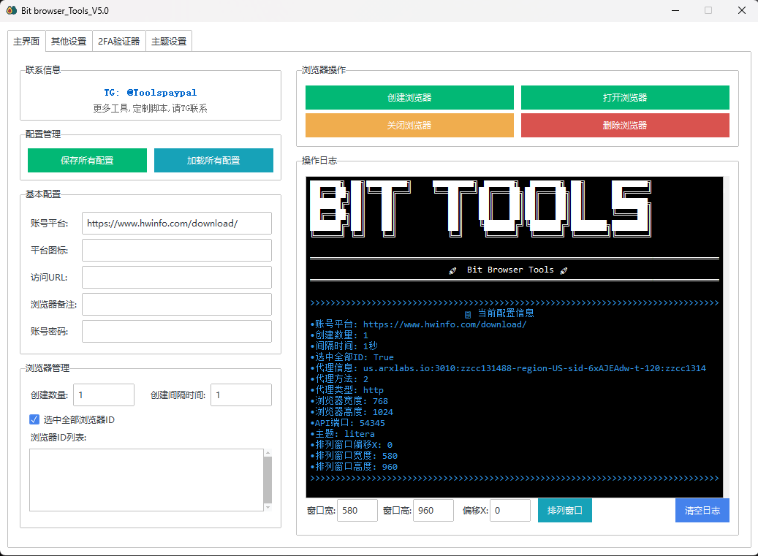This screenshot has height=556, width=758.
Task: Click the 加载所有配置 button
Action: 213,161
